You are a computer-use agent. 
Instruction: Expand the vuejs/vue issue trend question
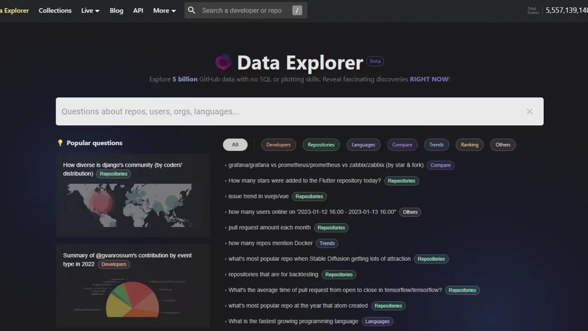tap(258, 196)
